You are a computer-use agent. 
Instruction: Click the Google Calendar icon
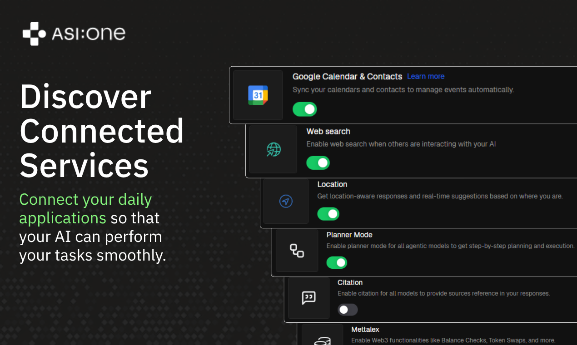tap(258, 95)
